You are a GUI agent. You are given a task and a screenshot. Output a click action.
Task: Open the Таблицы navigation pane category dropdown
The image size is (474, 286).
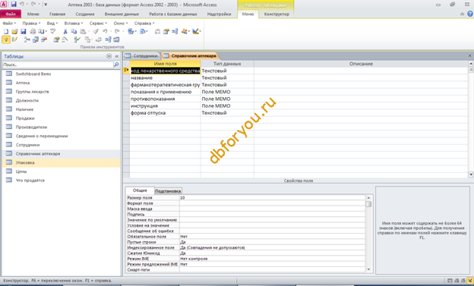(x=109, y=56)
